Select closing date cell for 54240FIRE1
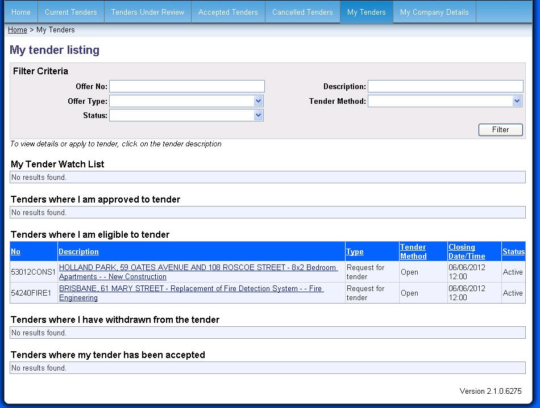 (x=474, y=293)
